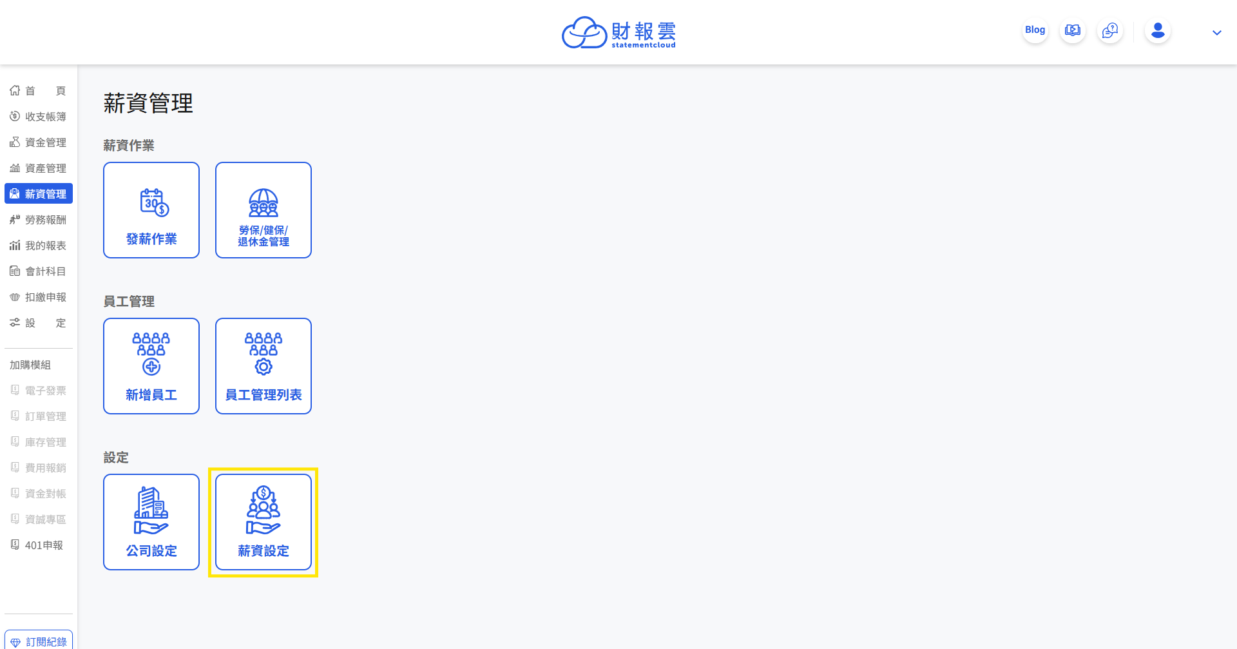The height and width of the screenshot is (649, 1237).
Task: Open 設定 sidebar menu item
Action: pos(39,323)
